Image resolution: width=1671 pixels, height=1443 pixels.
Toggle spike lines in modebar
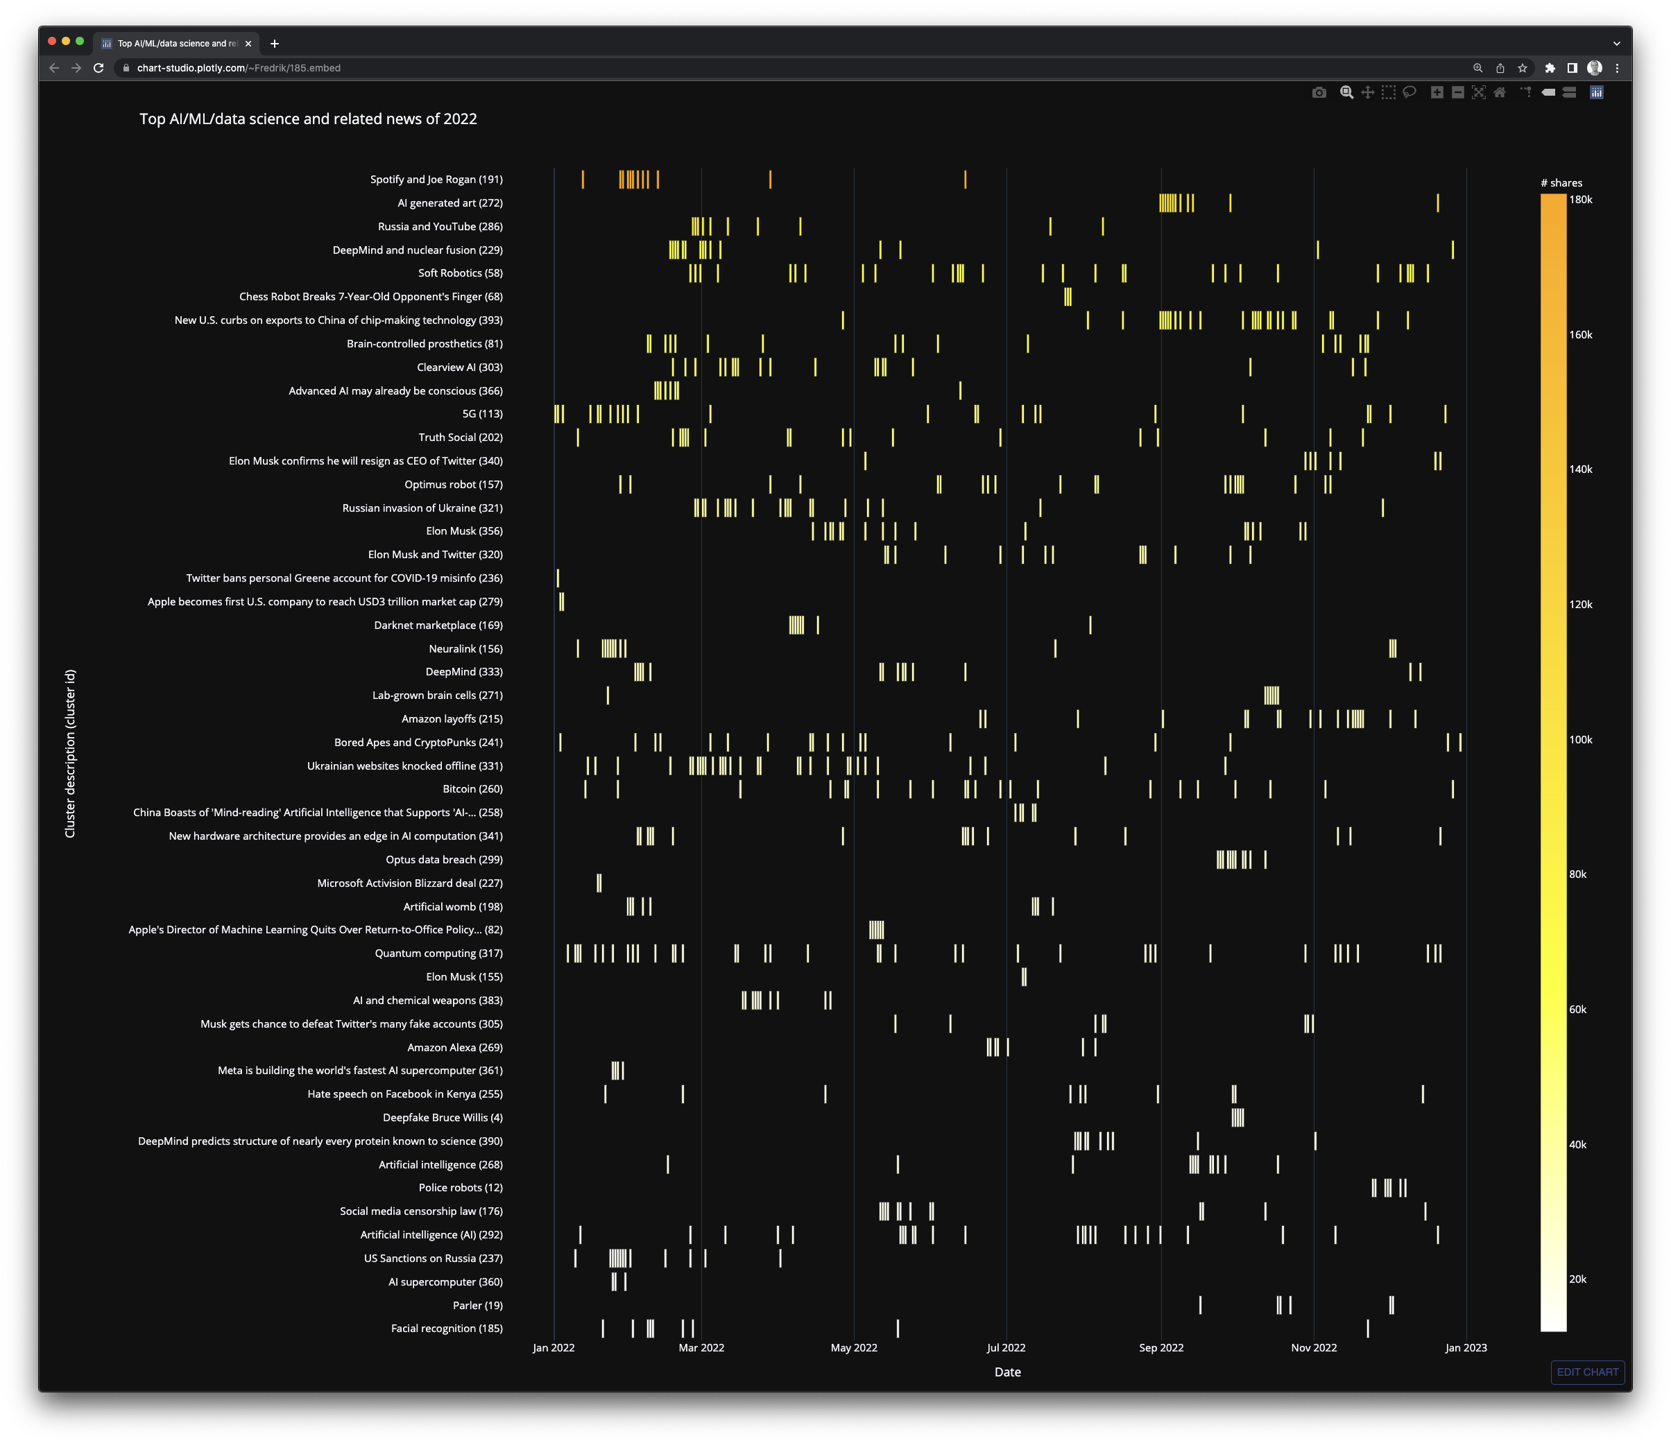point(1526,93)
